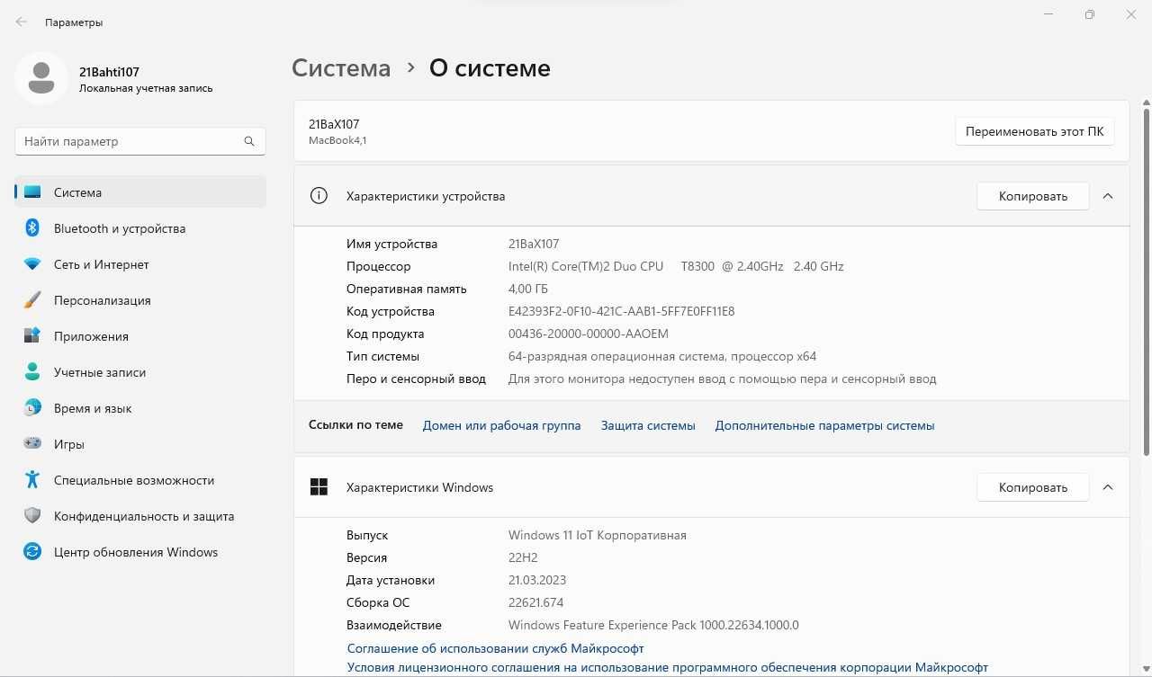Click the Найти параметр search field
Image resolution: width=1152 pixels, height=677 pixels.
(x=140, y=141)
